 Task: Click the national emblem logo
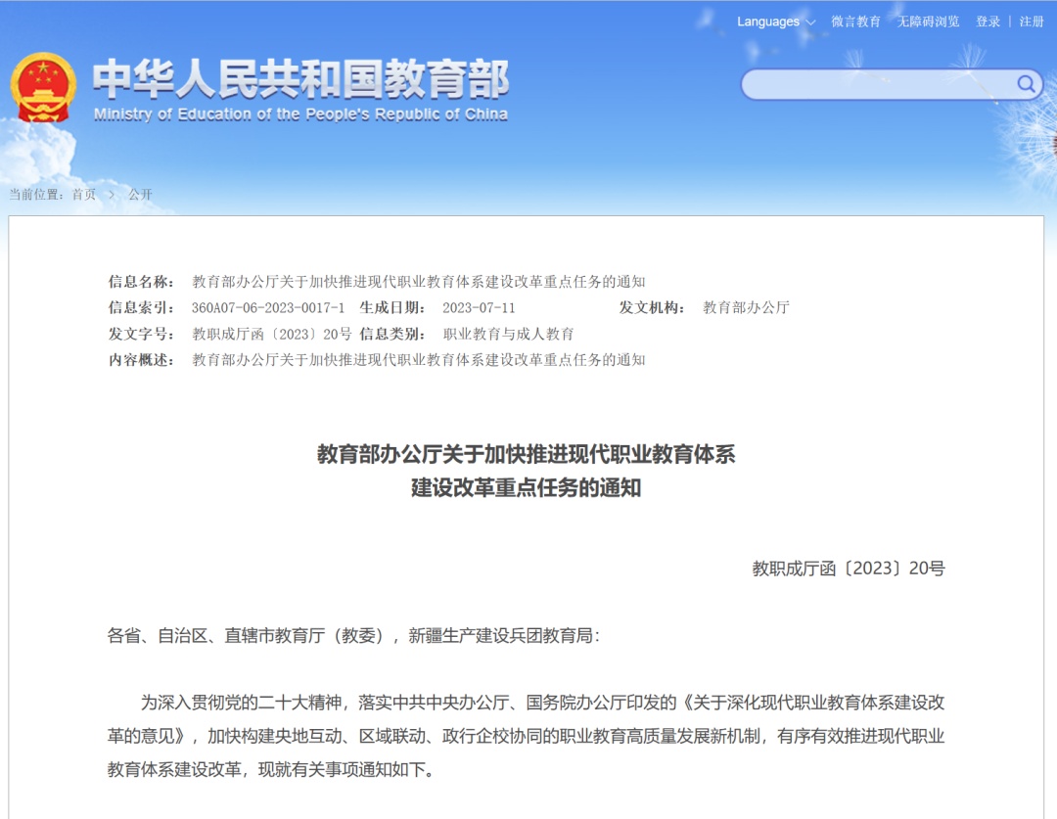pyautogui.click(x=42, y=85)
